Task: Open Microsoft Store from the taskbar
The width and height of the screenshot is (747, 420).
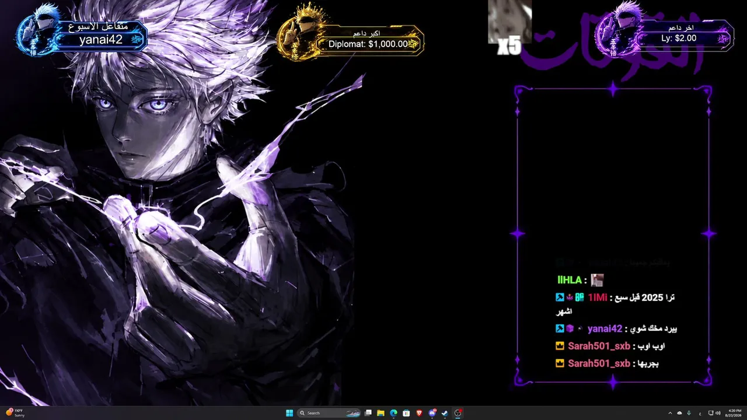Action: pos(406,413)
